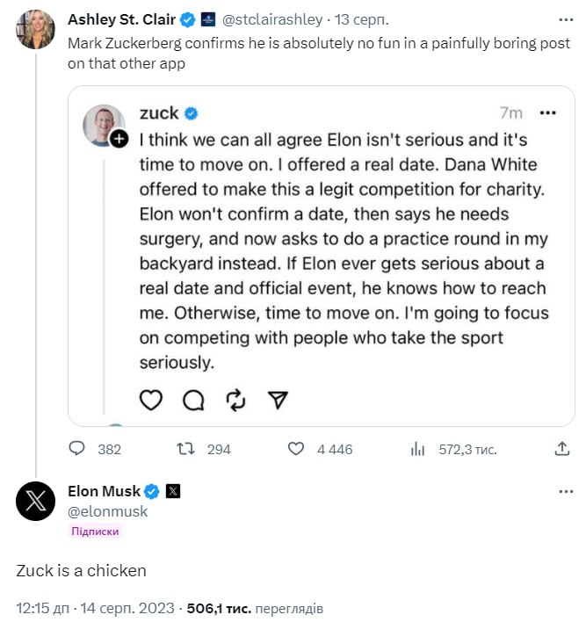586x622 pixels.
Task: Open the @elonmusk handle link
Action: [107, 511]
